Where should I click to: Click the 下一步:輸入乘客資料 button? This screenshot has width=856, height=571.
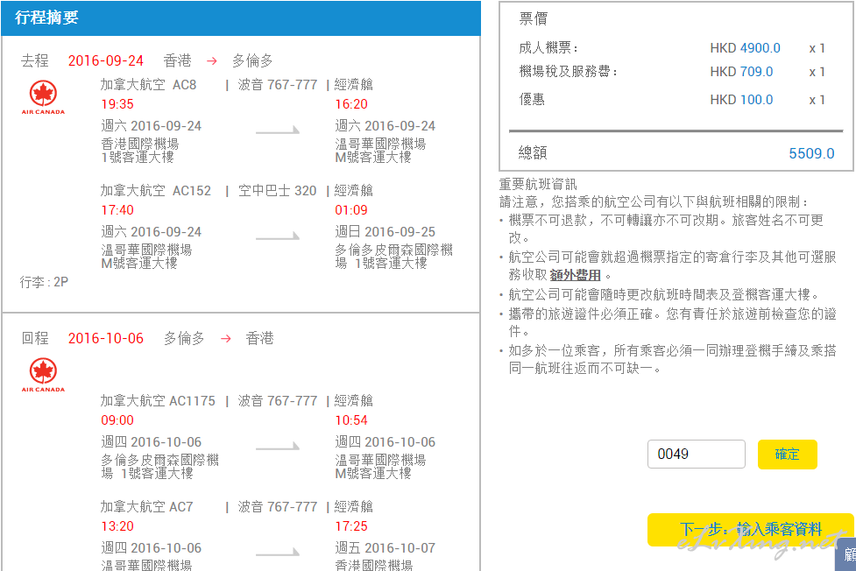click(751, 529)
